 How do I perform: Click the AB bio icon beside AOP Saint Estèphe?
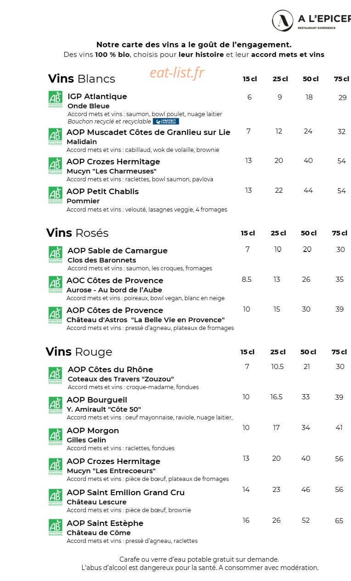pyautogui.click(x=56, y=527)
